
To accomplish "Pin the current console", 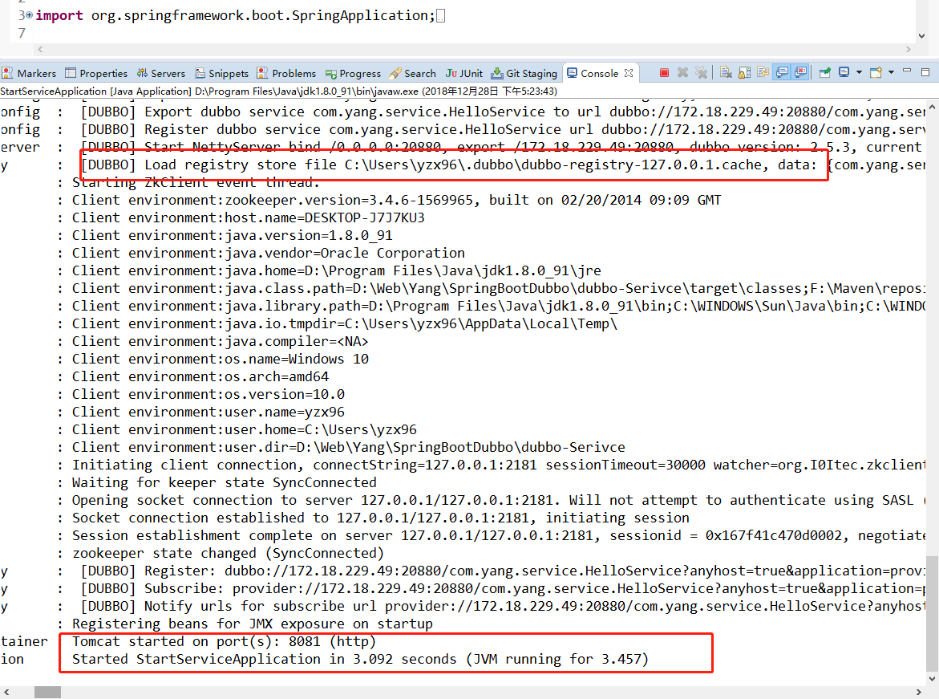I will point(825,73).
